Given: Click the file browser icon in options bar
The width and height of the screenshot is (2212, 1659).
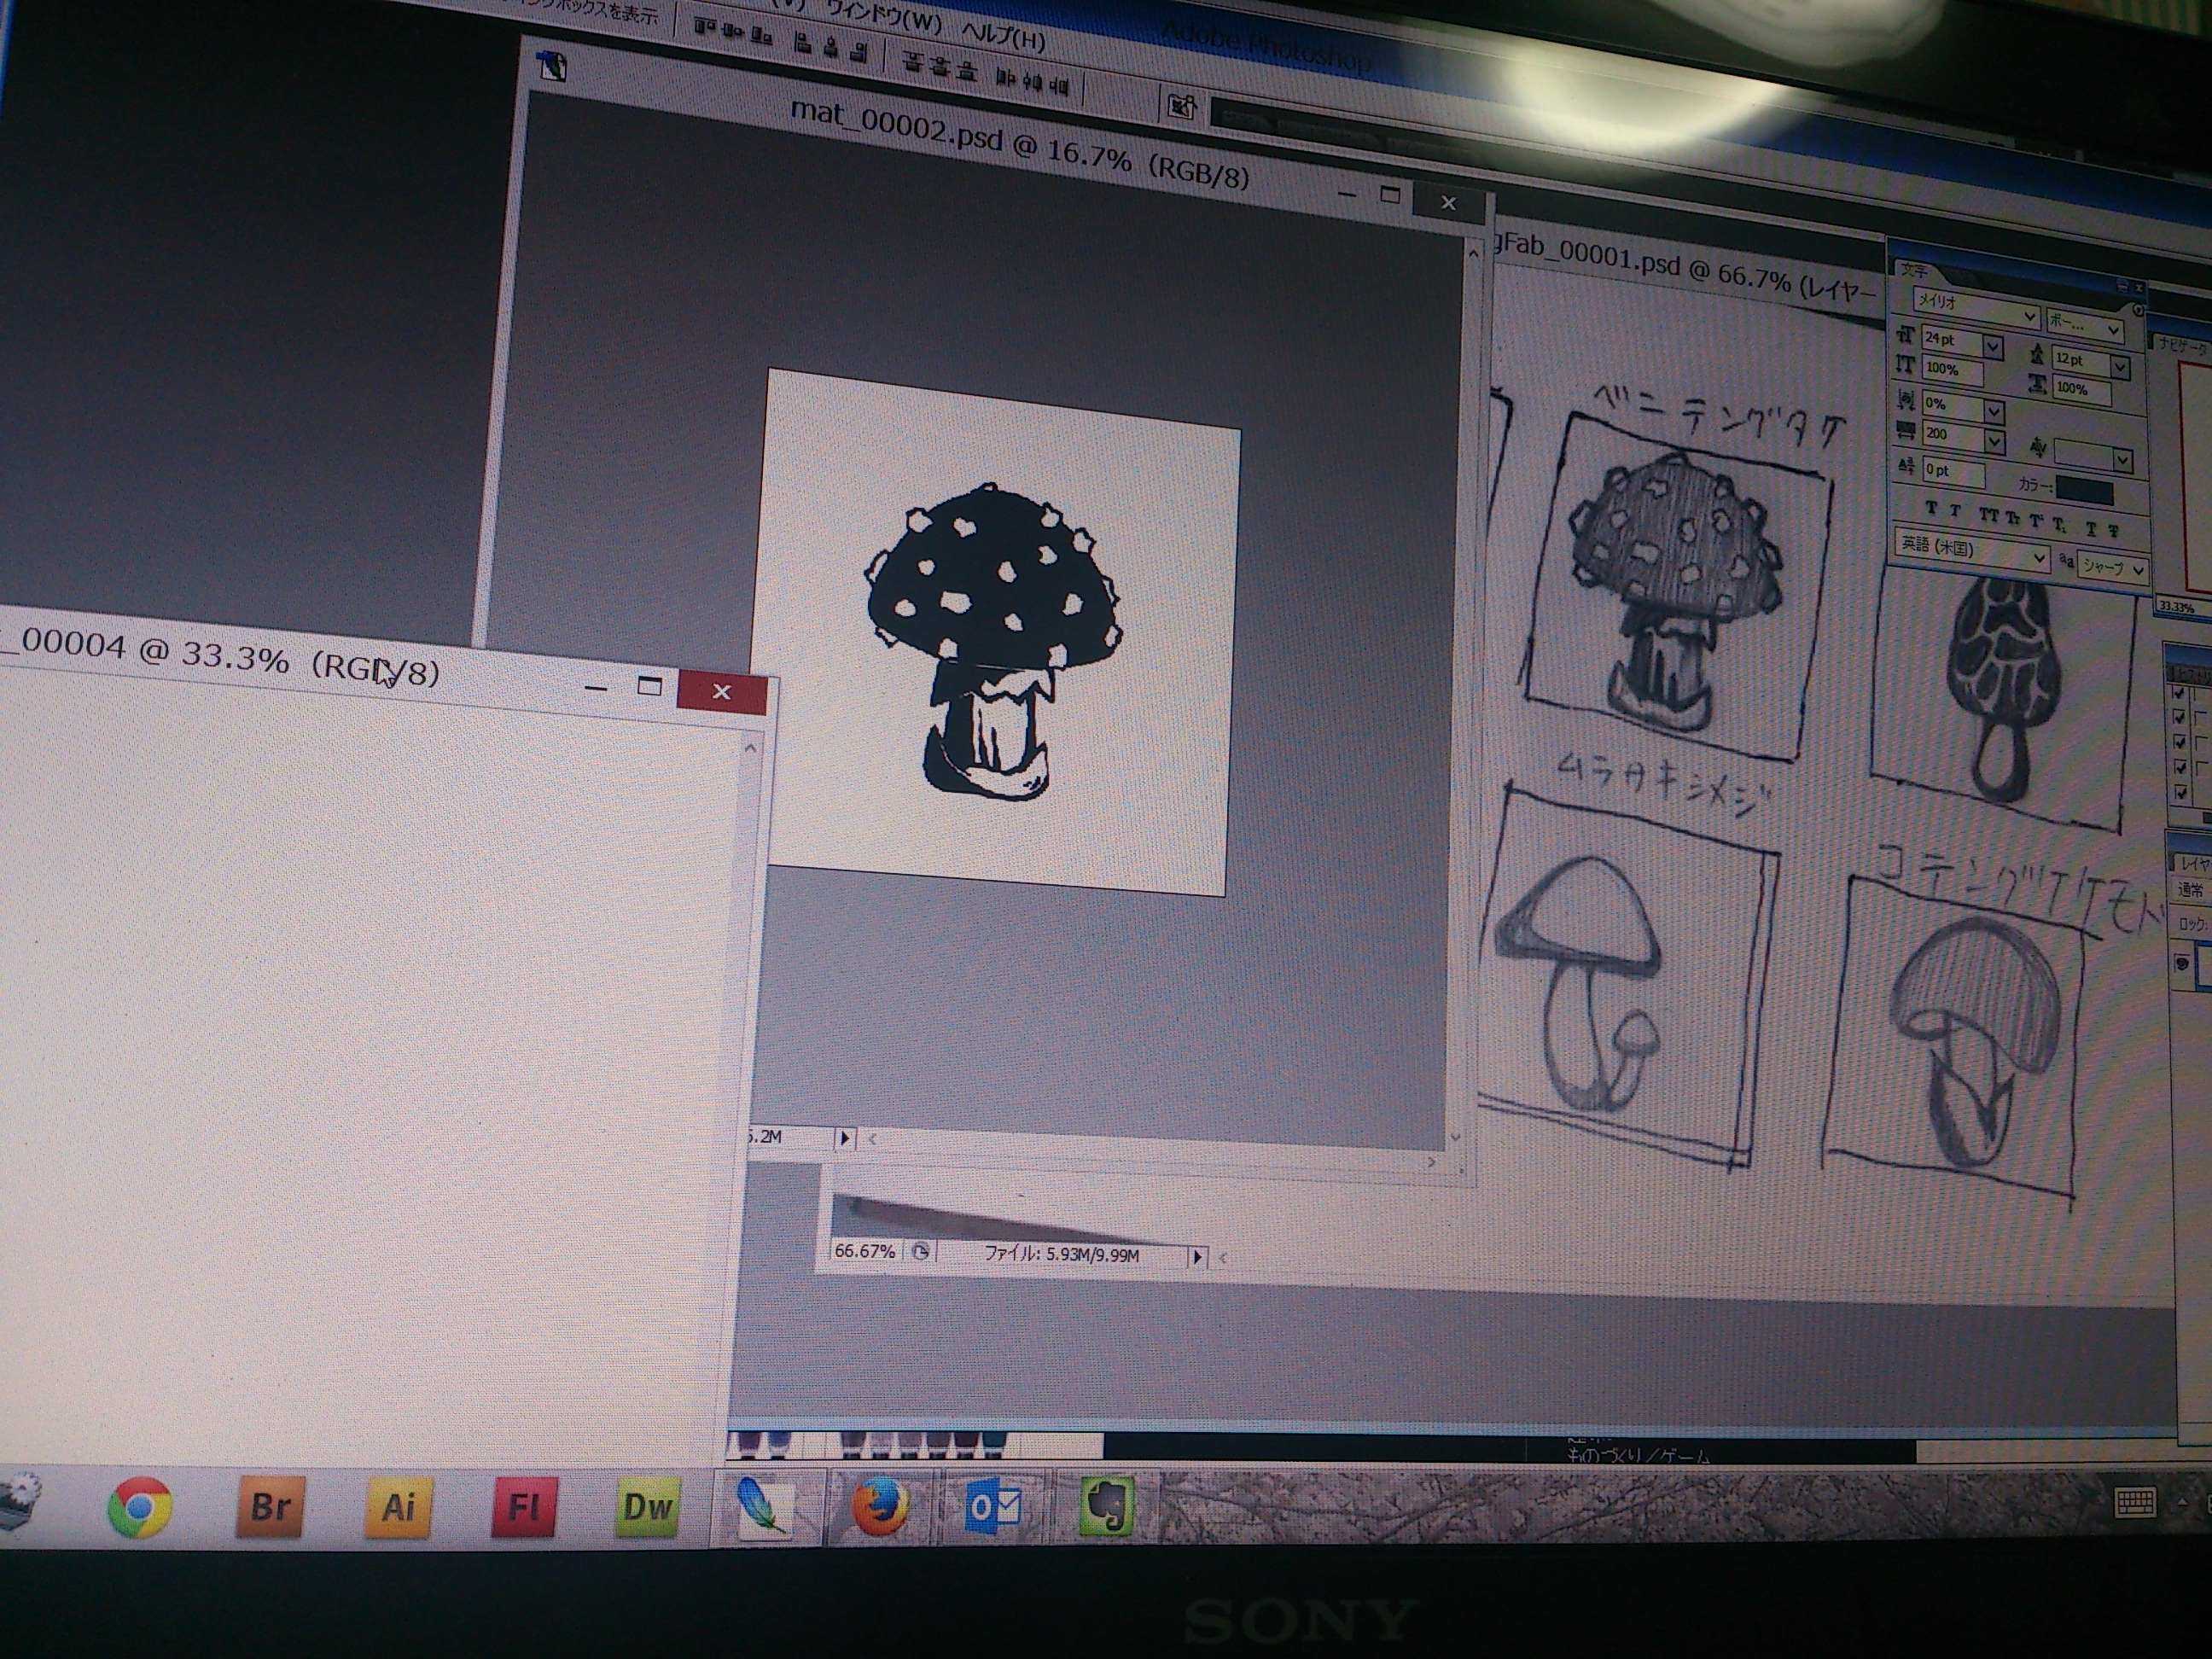Looking at the screenshot, I should point(1181,105).
